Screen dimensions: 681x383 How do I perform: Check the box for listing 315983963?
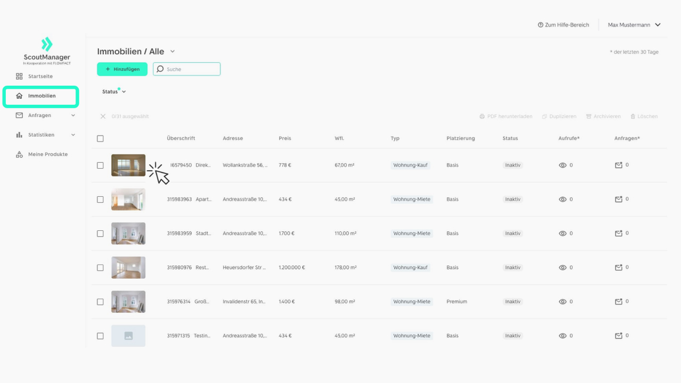100,199
